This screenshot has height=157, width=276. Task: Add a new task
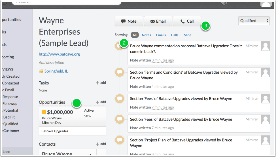(101, 83)
